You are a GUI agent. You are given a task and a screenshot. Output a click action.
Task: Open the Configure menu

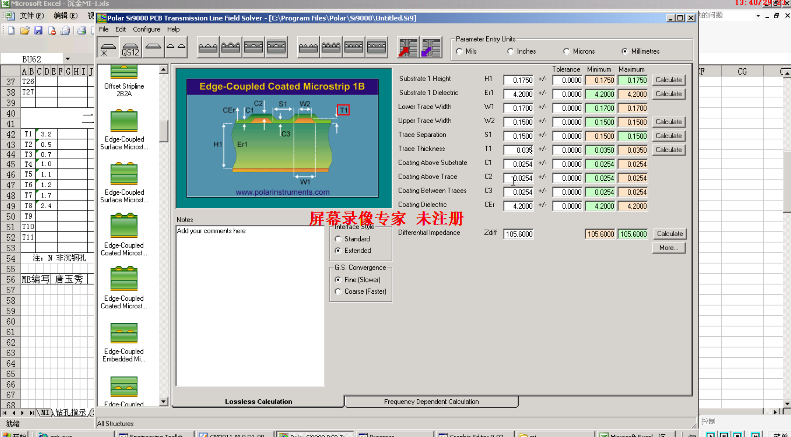147,29
